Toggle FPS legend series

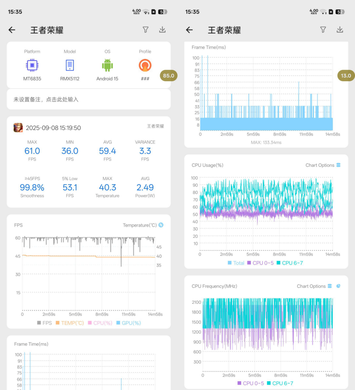click(44, 323)
